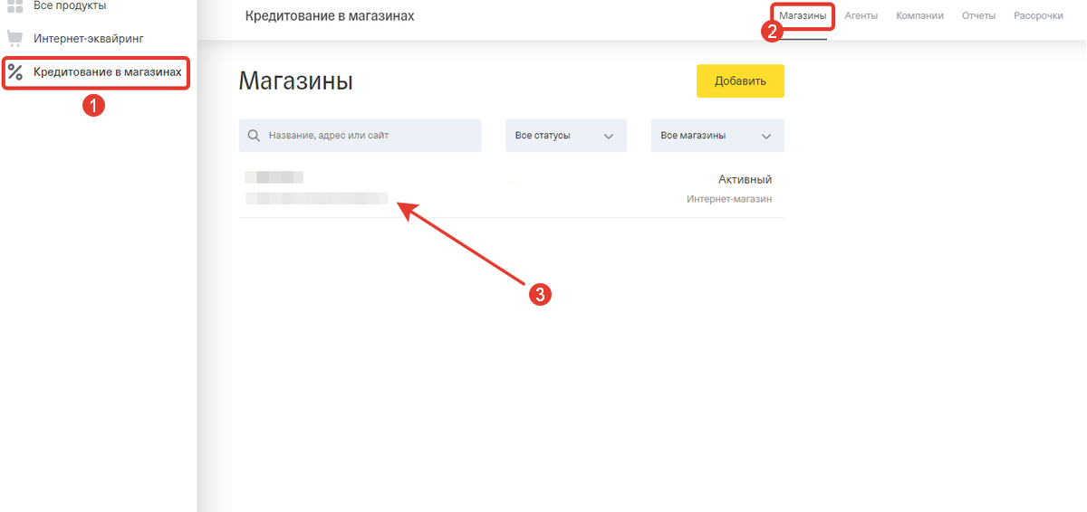Open the blurred store name in the list

274,178
